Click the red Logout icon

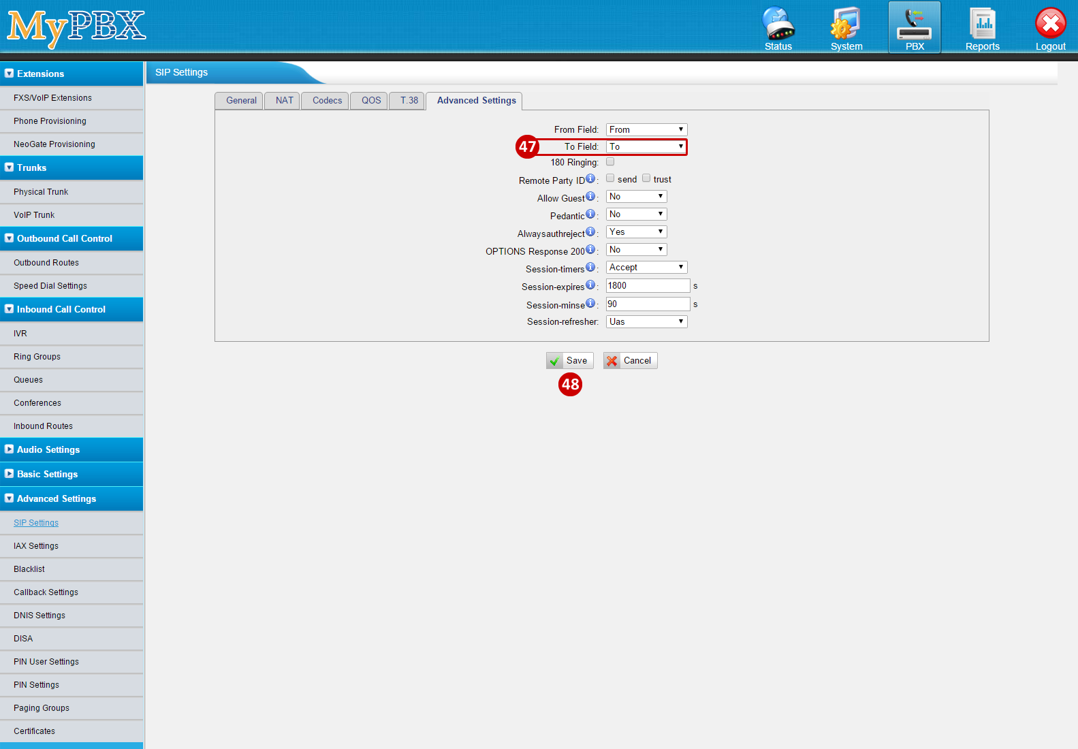coord(1050,25)
